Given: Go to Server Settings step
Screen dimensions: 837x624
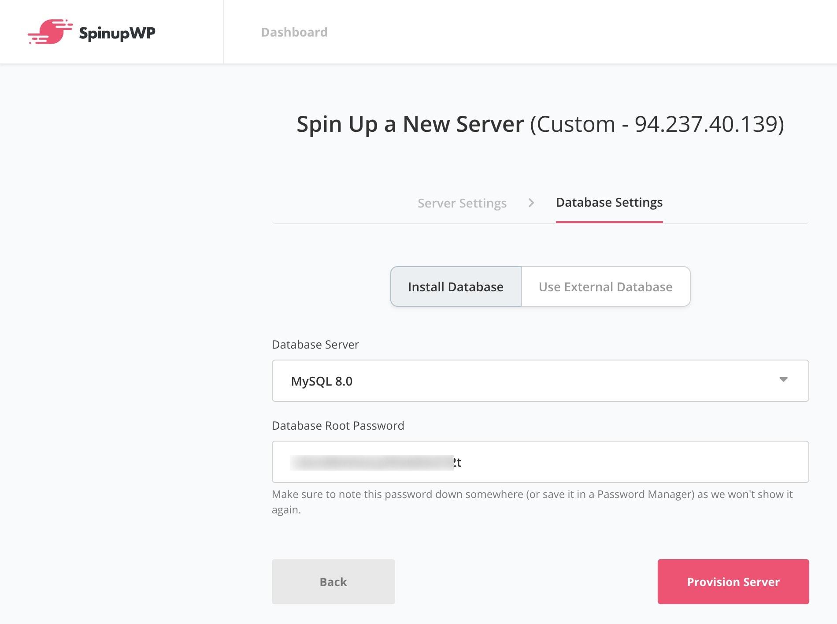Looking at the screenshot, I should coord(462,203).
